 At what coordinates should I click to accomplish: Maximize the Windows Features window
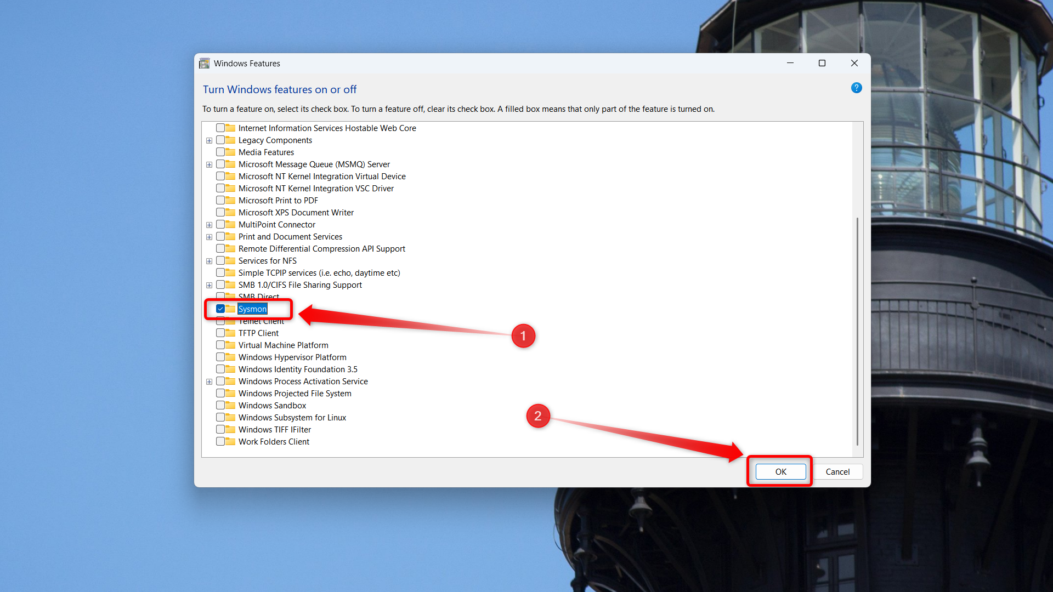[822, 64]
